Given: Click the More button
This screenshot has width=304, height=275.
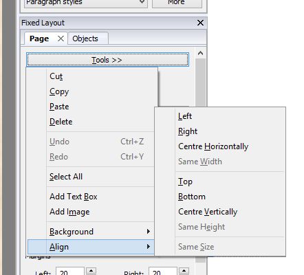Looking at the screenshot, I should coord(177,3).
